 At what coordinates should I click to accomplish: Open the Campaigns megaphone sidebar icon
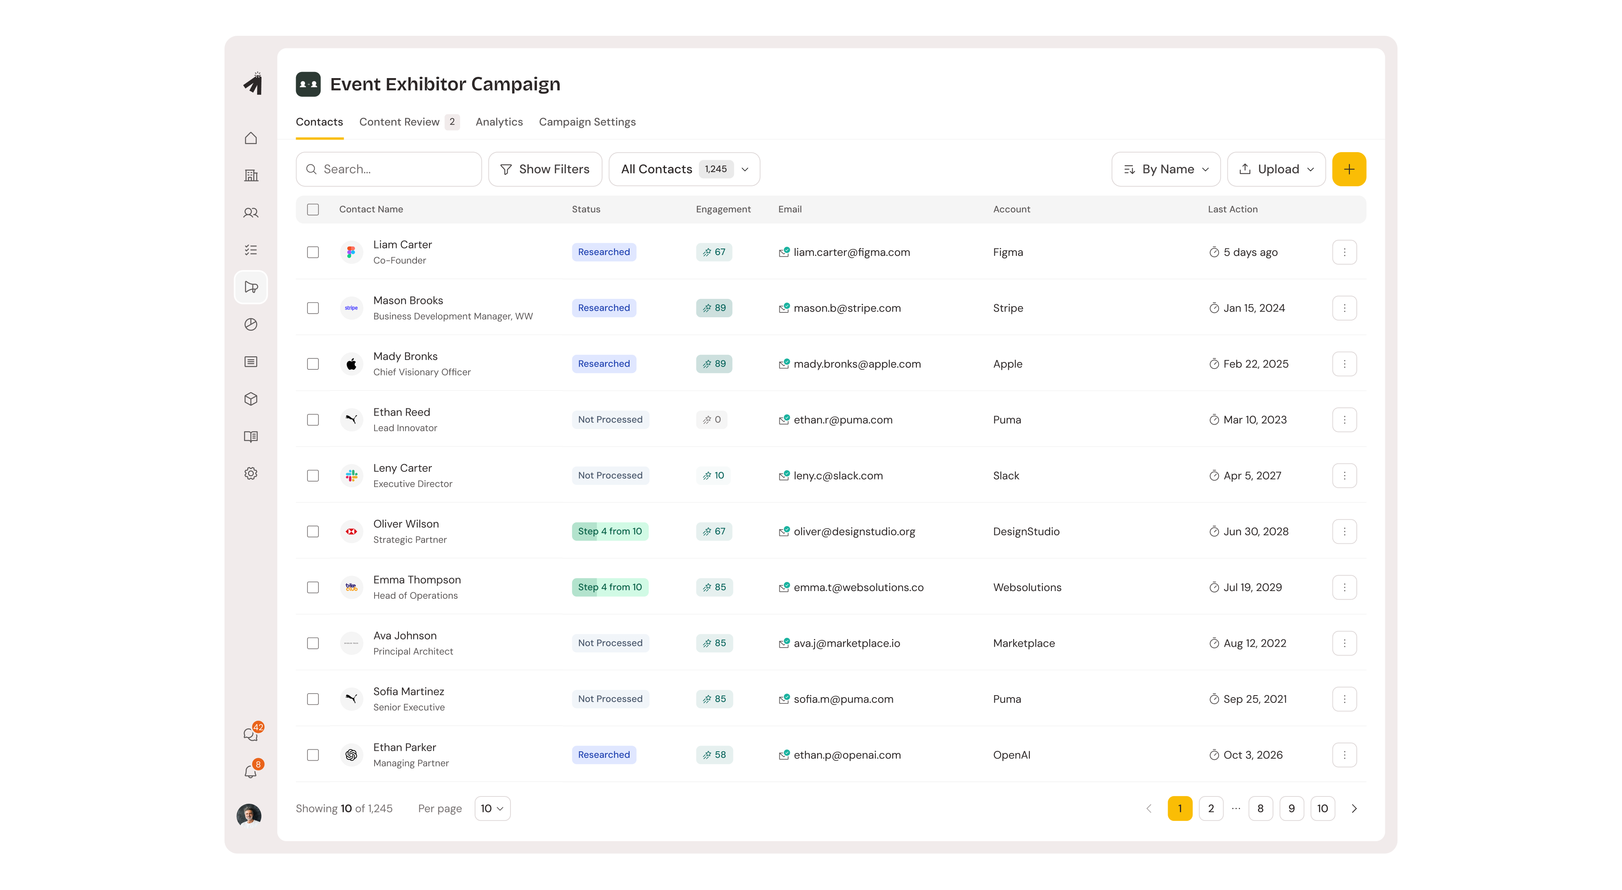pyautogui.click(x=251, y=287)
